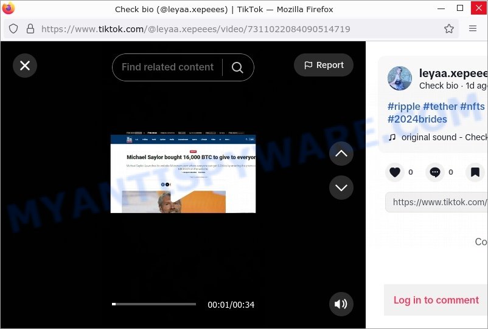Bookmark page with Firefox star icon

449,29
